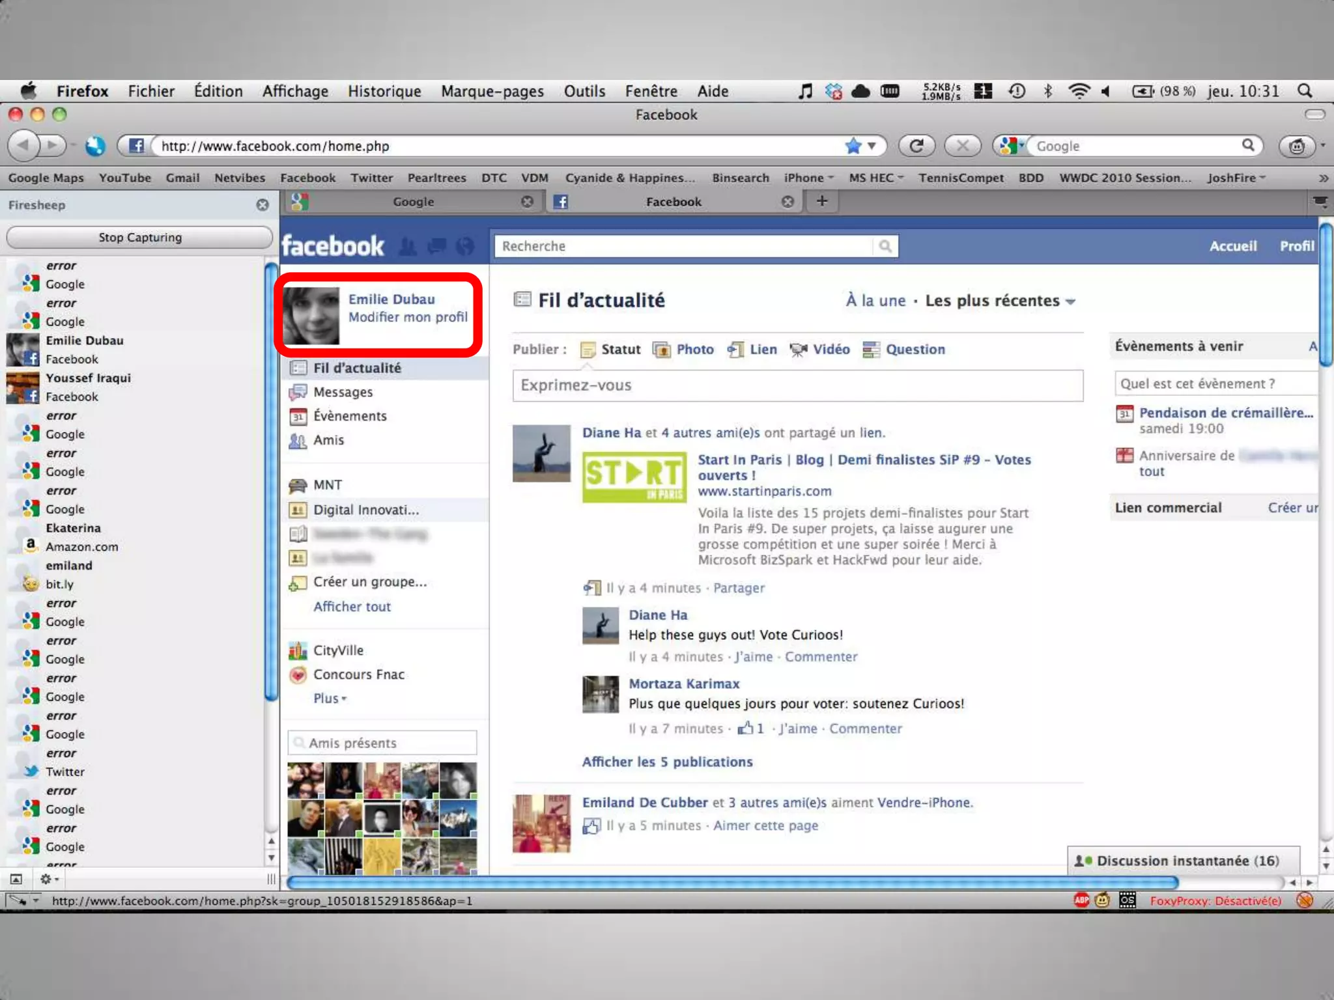Screen dimensions: 1334x1000
Task: Close the Firesheep sidebar panel
Action: (x=263, y=205)
